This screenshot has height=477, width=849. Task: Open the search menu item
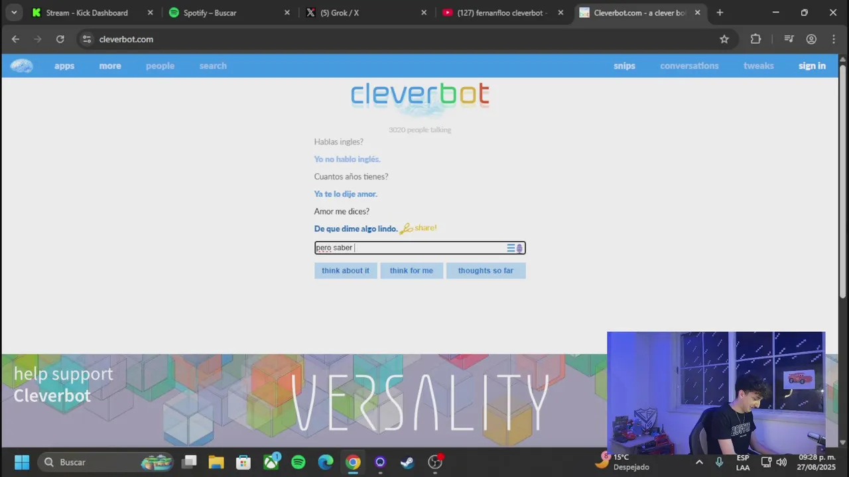click(x=213, y=66)
